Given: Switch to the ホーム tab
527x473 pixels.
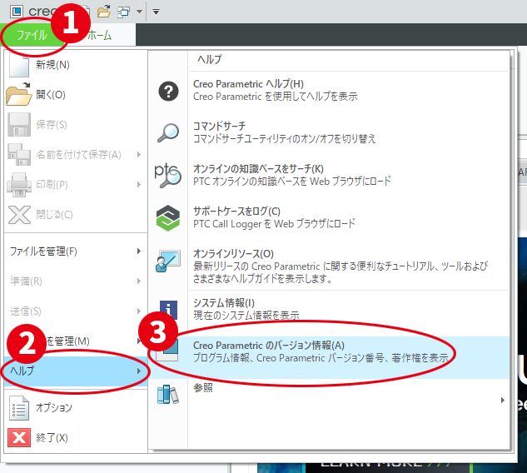Looking at the screenshot, I should coord(99,35).
